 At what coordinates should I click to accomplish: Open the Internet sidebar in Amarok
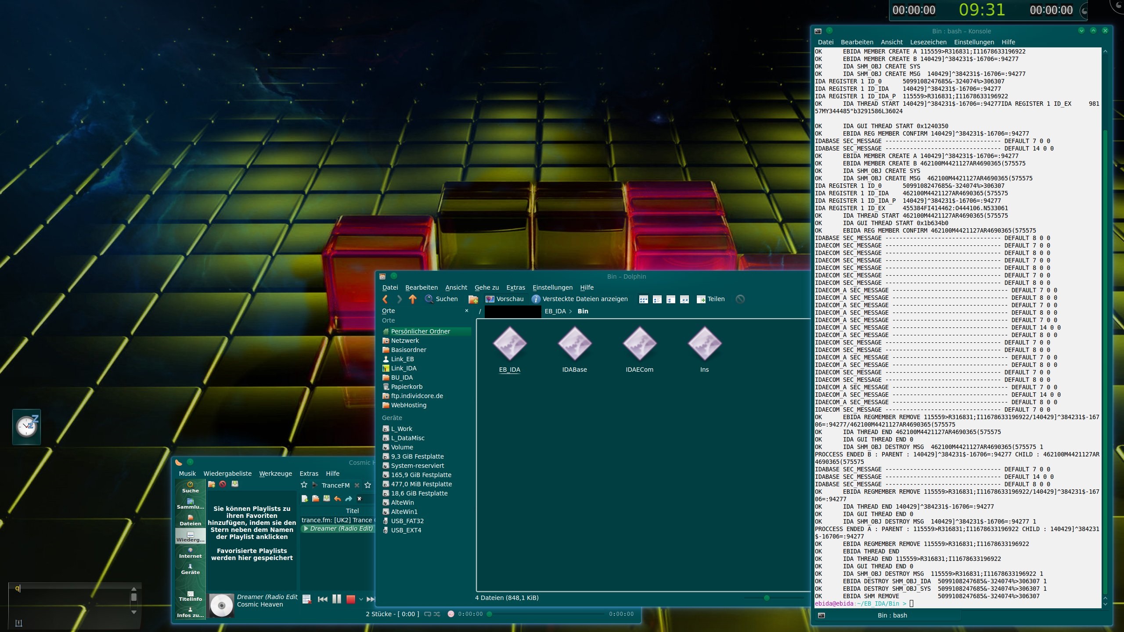tap(190, 553)
